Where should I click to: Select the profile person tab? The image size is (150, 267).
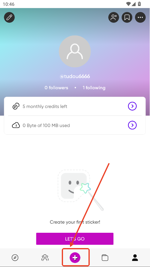pos(135,258)
